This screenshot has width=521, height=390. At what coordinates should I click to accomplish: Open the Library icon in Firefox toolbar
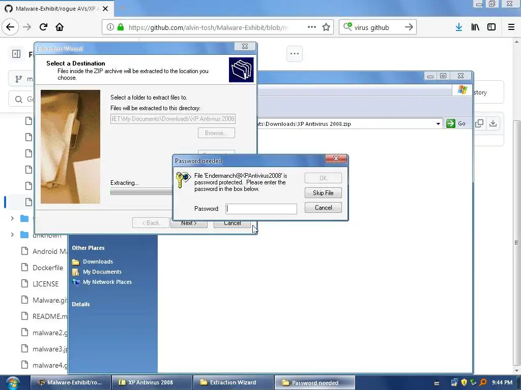click(475, 27)
